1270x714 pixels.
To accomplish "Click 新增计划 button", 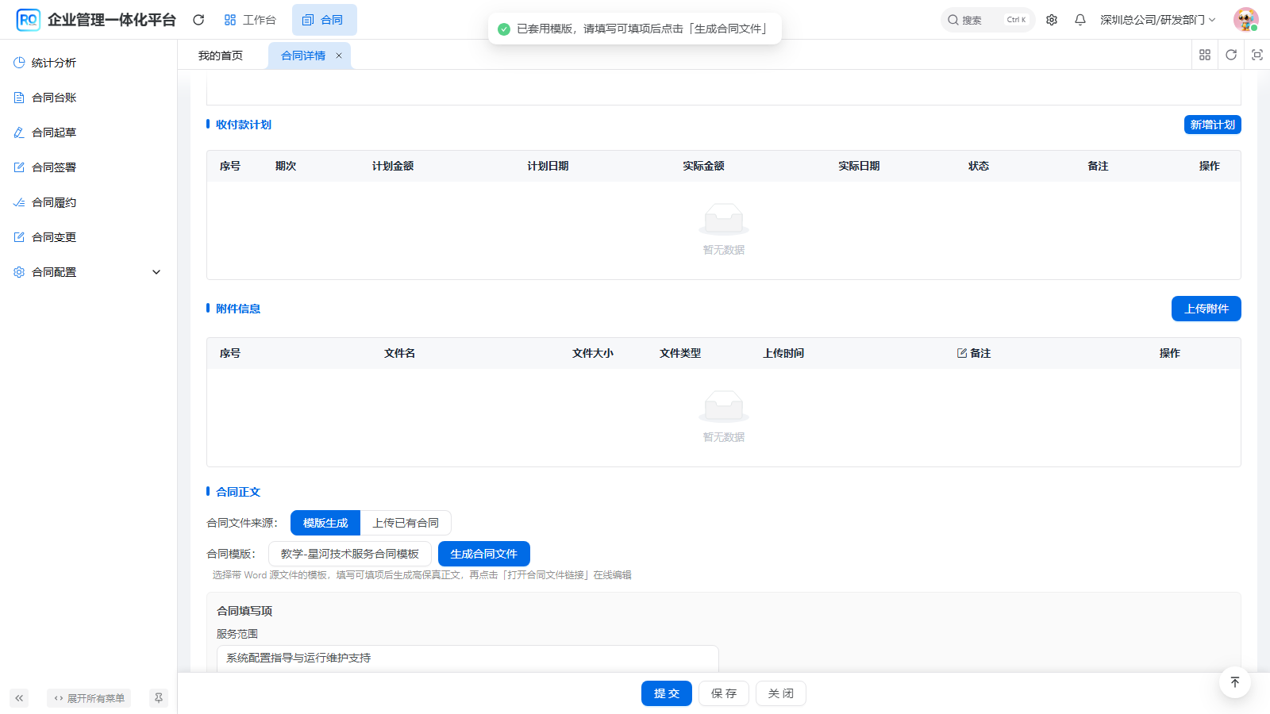I will [x=1212, y=125].
